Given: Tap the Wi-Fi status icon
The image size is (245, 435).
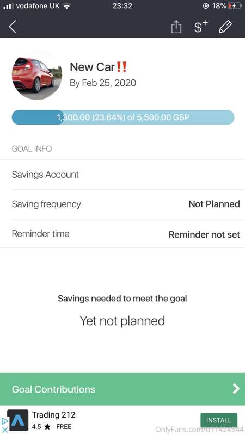Looking at the screenshot, I should (66, 6).
